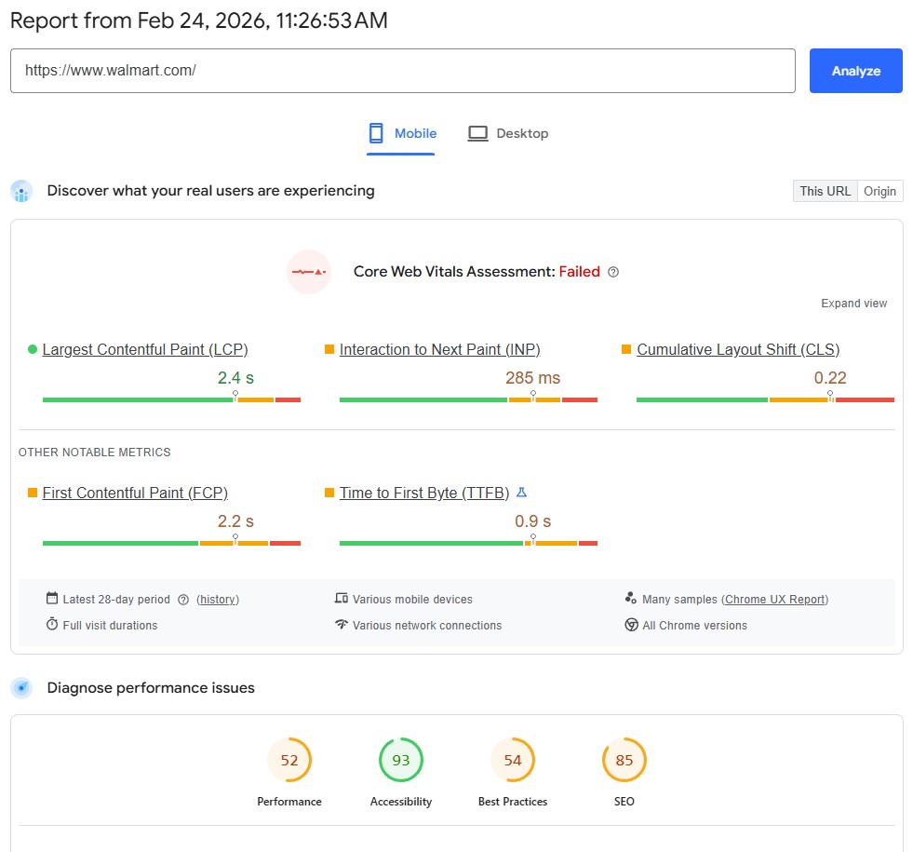Open the Chrome UX Report link
Screen dimensions: 913x852
(774, 600)
